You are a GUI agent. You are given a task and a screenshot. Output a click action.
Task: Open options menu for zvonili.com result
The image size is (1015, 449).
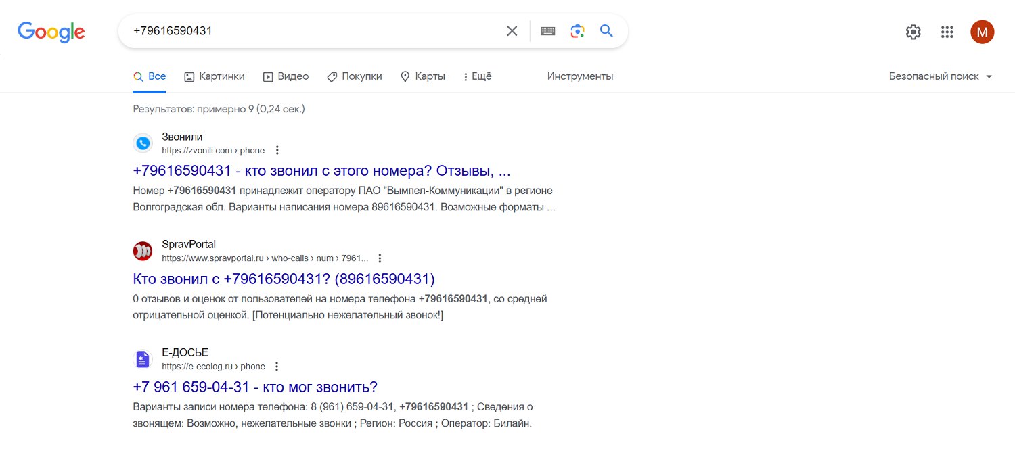click(x=277, y=150)
